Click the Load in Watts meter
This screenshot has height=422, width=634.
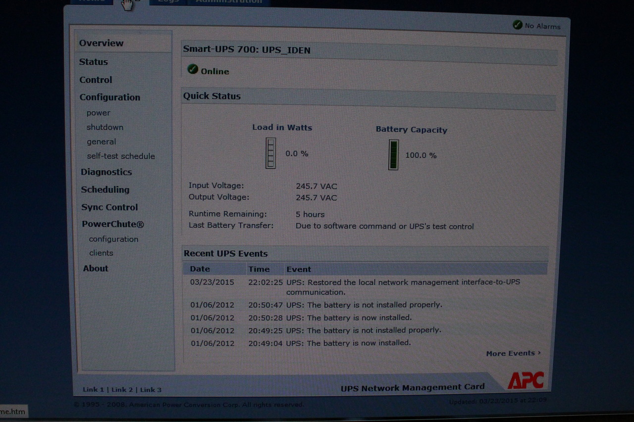click(270, 153)
